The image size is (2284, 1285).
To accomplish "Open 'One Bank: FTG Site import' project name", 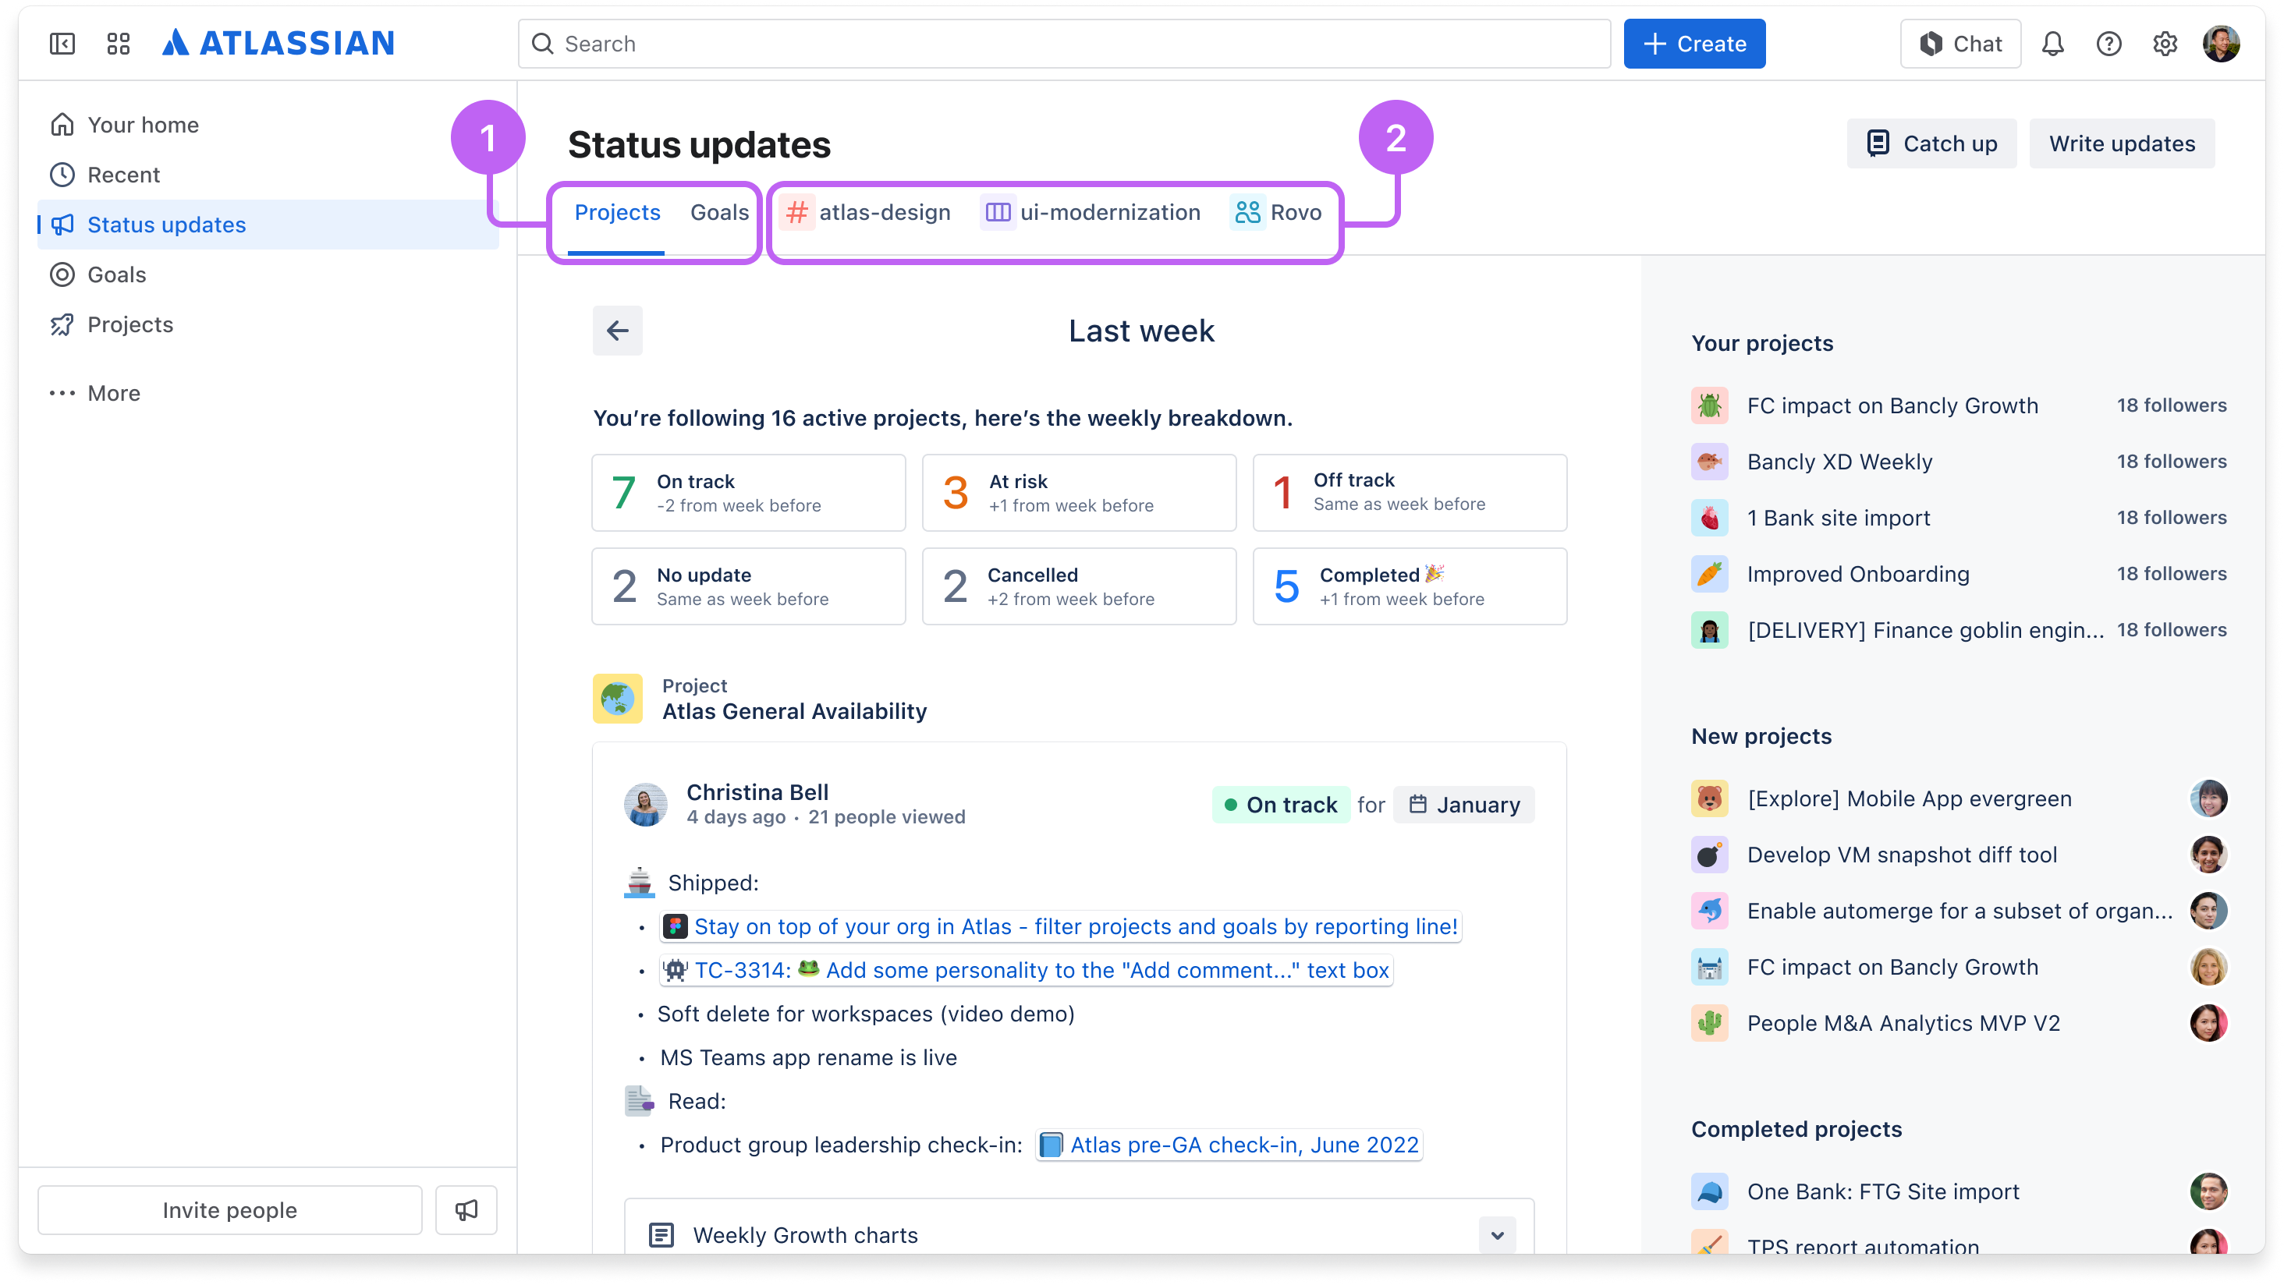I will click(1883, 1191).
